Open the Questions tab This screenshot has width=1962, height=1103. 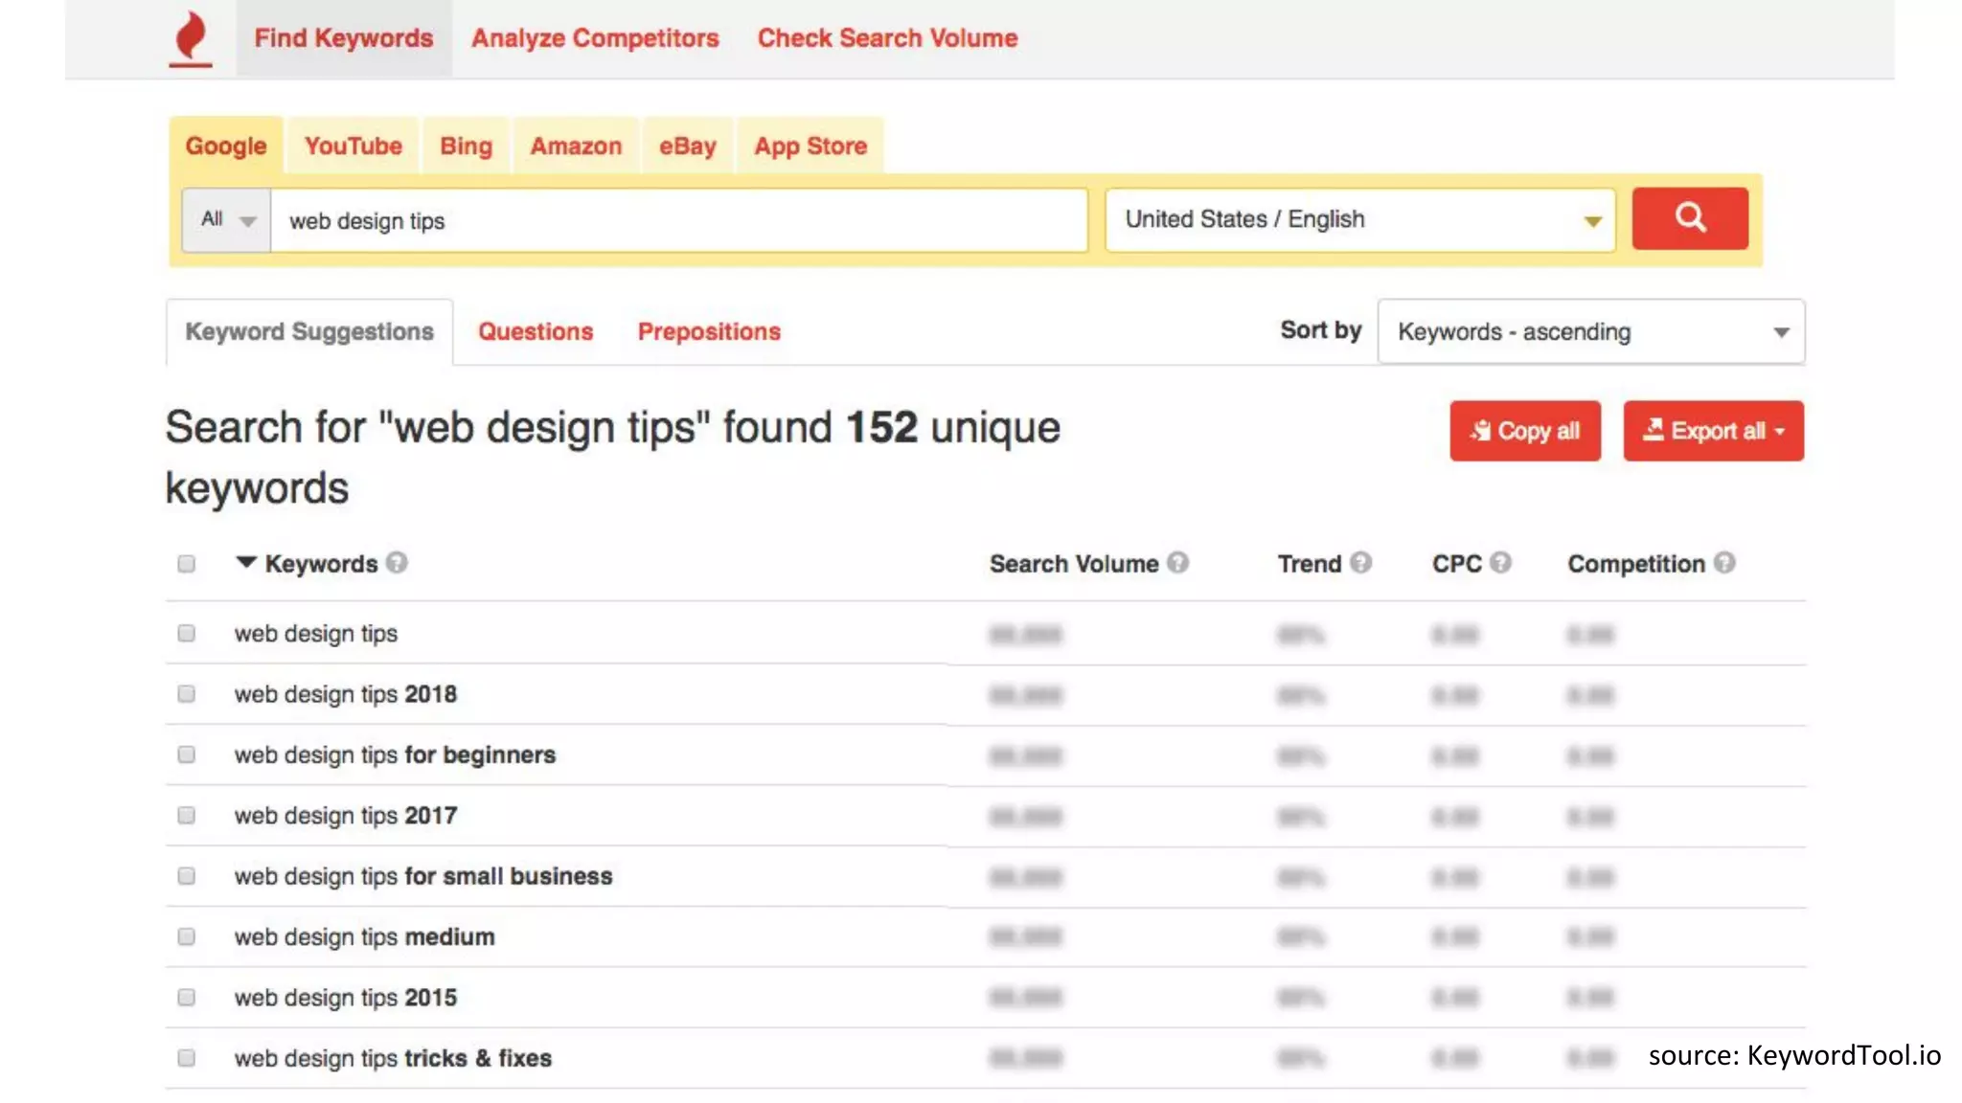[536, 332]
